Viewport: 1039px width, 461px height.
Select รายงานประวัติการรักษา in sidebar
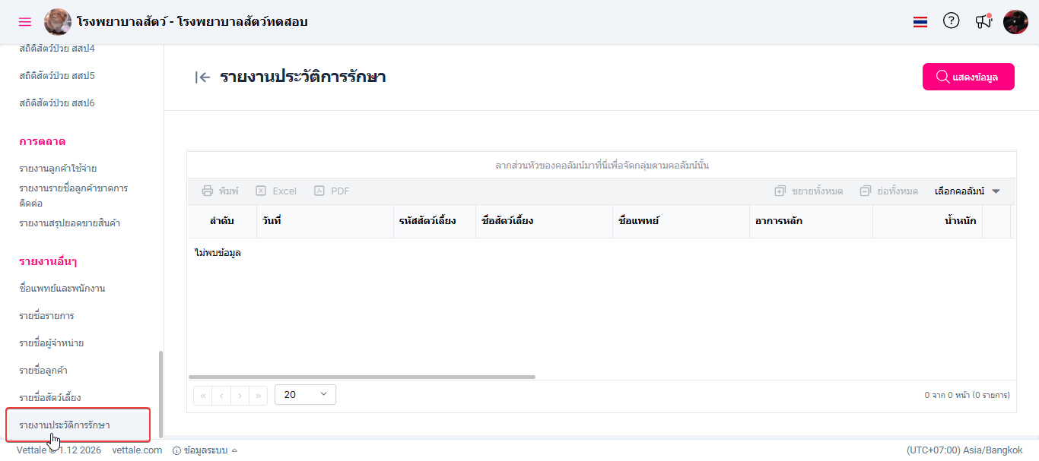pyautogui.click(x=78, y=425)
